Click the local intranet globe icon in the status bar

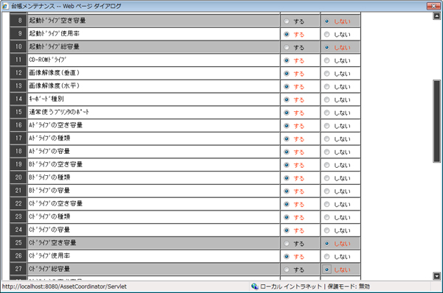[x=255, y=286]
